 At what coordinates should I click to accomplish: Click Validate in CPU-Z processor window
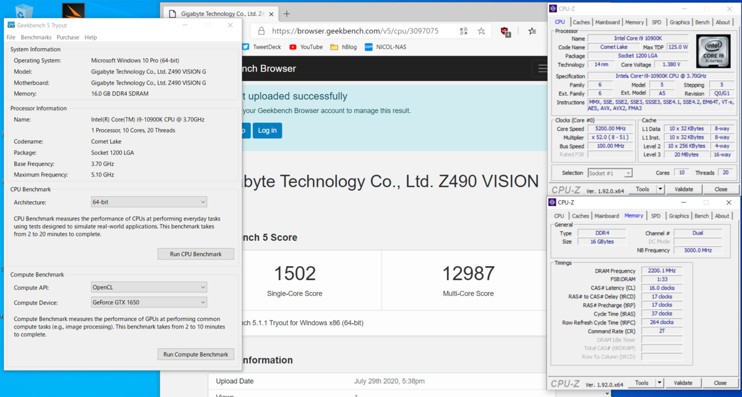(683, 190)
